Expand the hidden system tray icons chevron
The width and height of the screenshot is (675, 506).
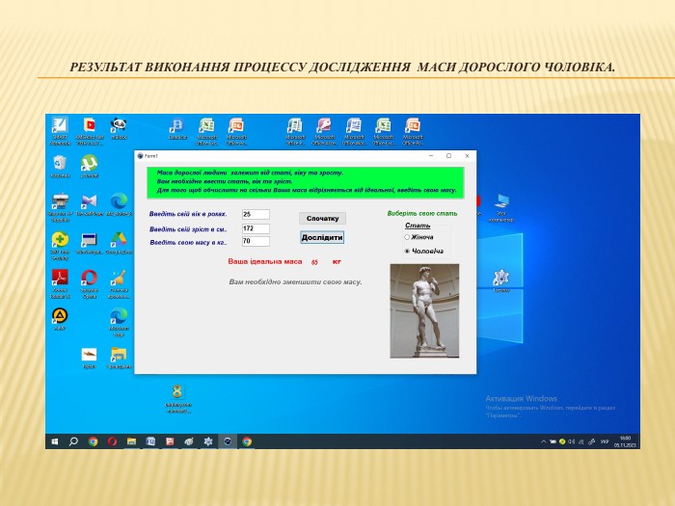tap(543, 441)
